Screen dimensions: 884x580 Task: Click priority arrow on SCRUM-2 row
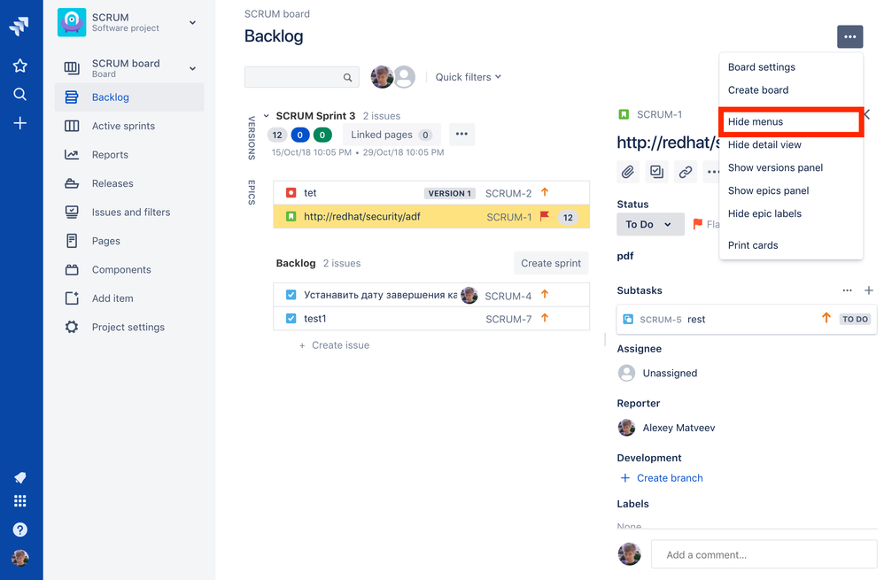click(545, 193)
